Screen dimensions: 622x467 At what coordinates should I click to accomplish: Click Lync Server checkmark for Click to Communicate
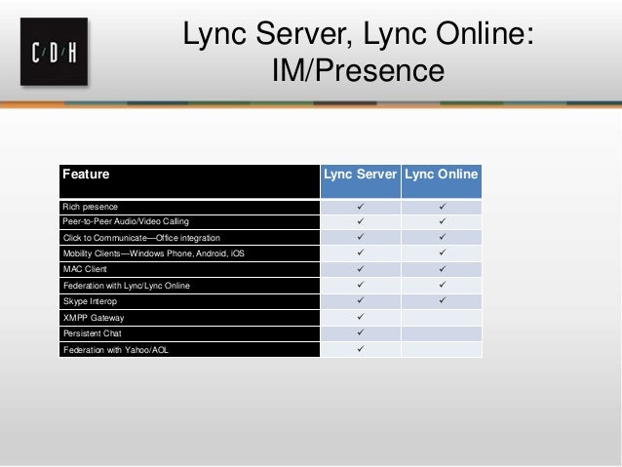click(360, 237)
